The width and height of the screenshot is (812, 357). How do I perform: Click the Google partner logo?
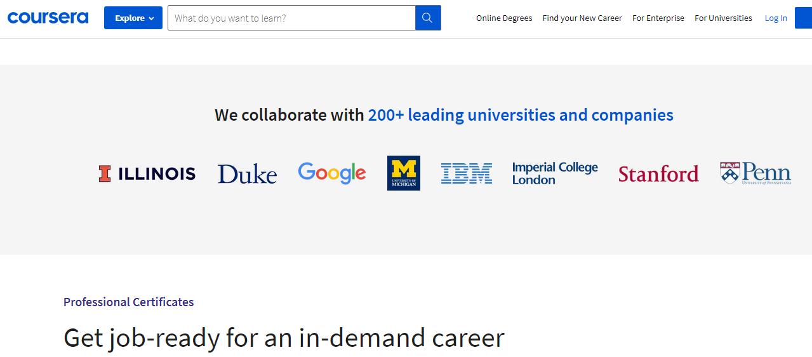point(331,173)
